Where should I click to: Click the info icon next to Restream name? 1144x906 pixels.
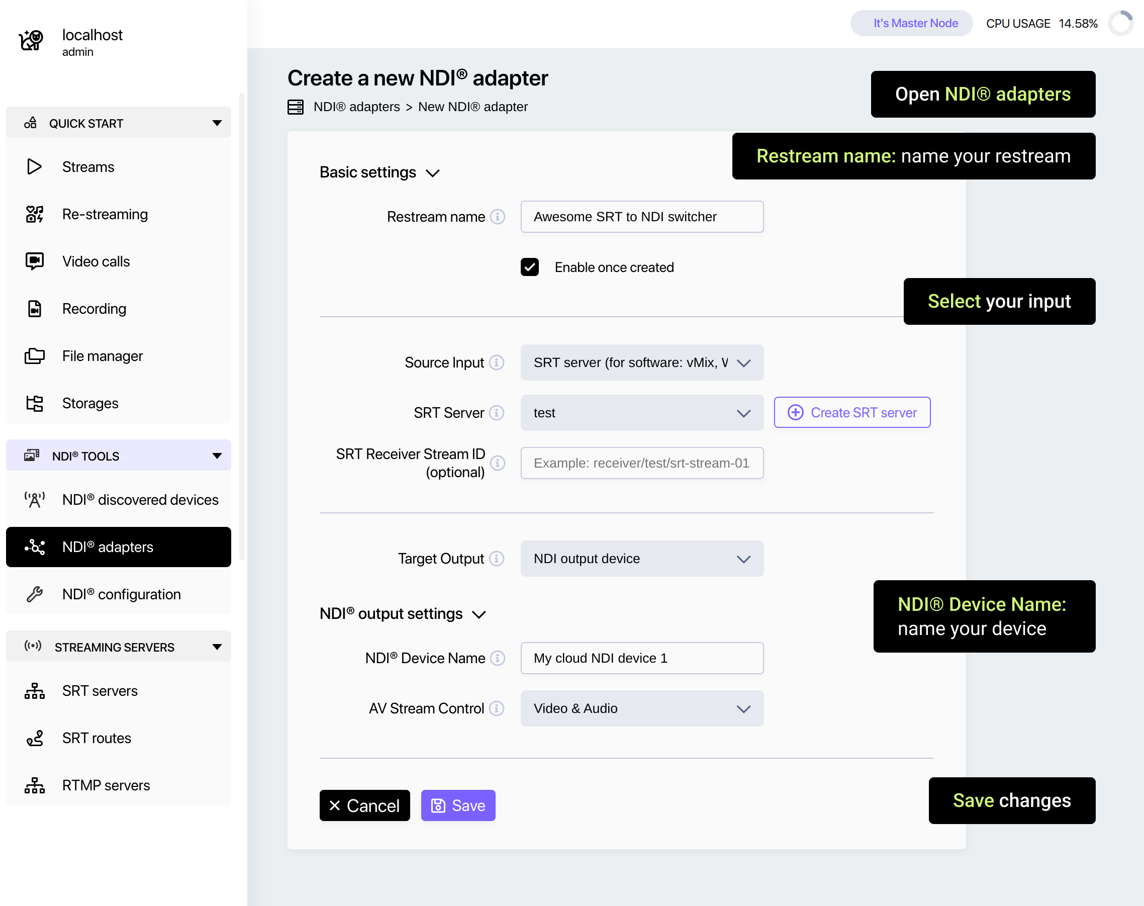pos(498,216)
